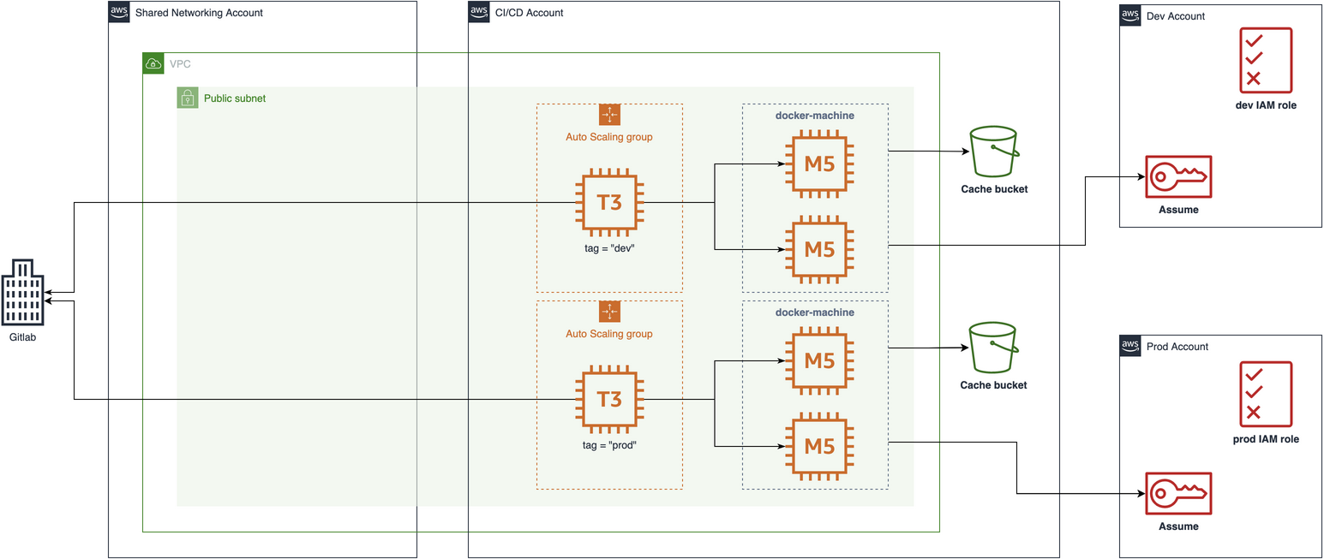Click the Public subnet lock icon
Viewport: 1324px width, 559px height.
(x=188, y=98)
